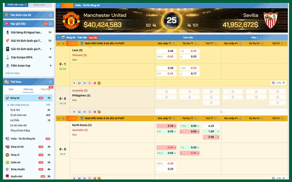Image resolution: width=292 pixels, height=182 pixels.
Task: Click the Hiển thị thêm link
Action: 12,73
